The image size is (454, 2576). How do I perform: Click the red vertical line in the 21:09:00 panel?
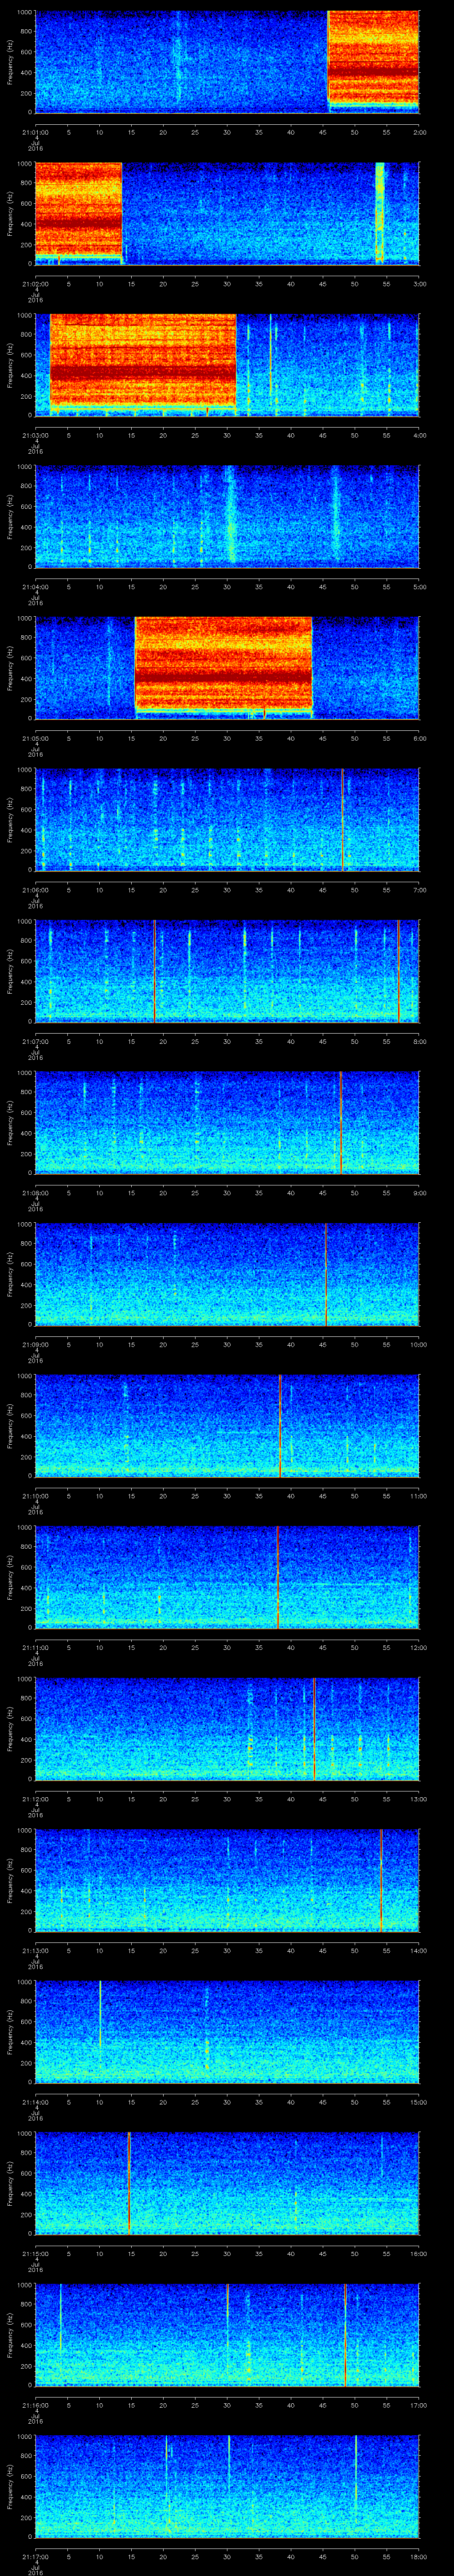click(325, 1273)
